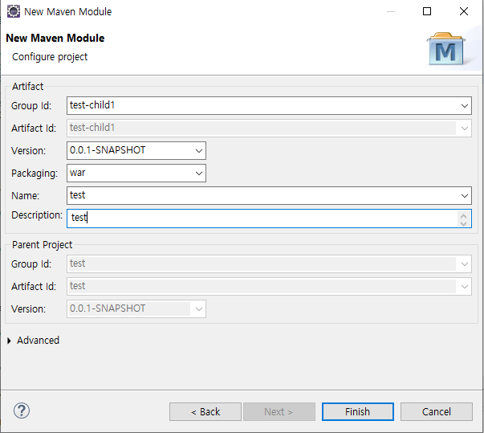Open the Packaging dropdown arrow
484x433 pixels.
pos(199,174)
